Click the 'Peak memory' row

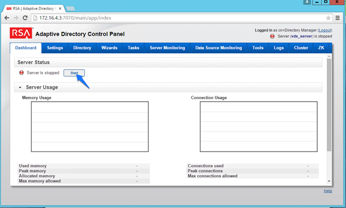pyautogui.click(x=84, y=171)
